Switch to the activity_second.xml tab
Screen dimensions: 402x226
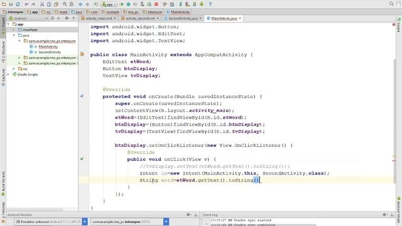140,18
